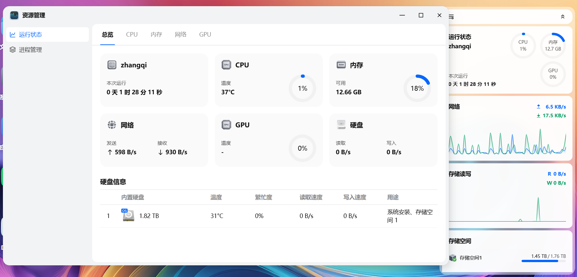Click the memory 18% usage ring gauge

417,88
